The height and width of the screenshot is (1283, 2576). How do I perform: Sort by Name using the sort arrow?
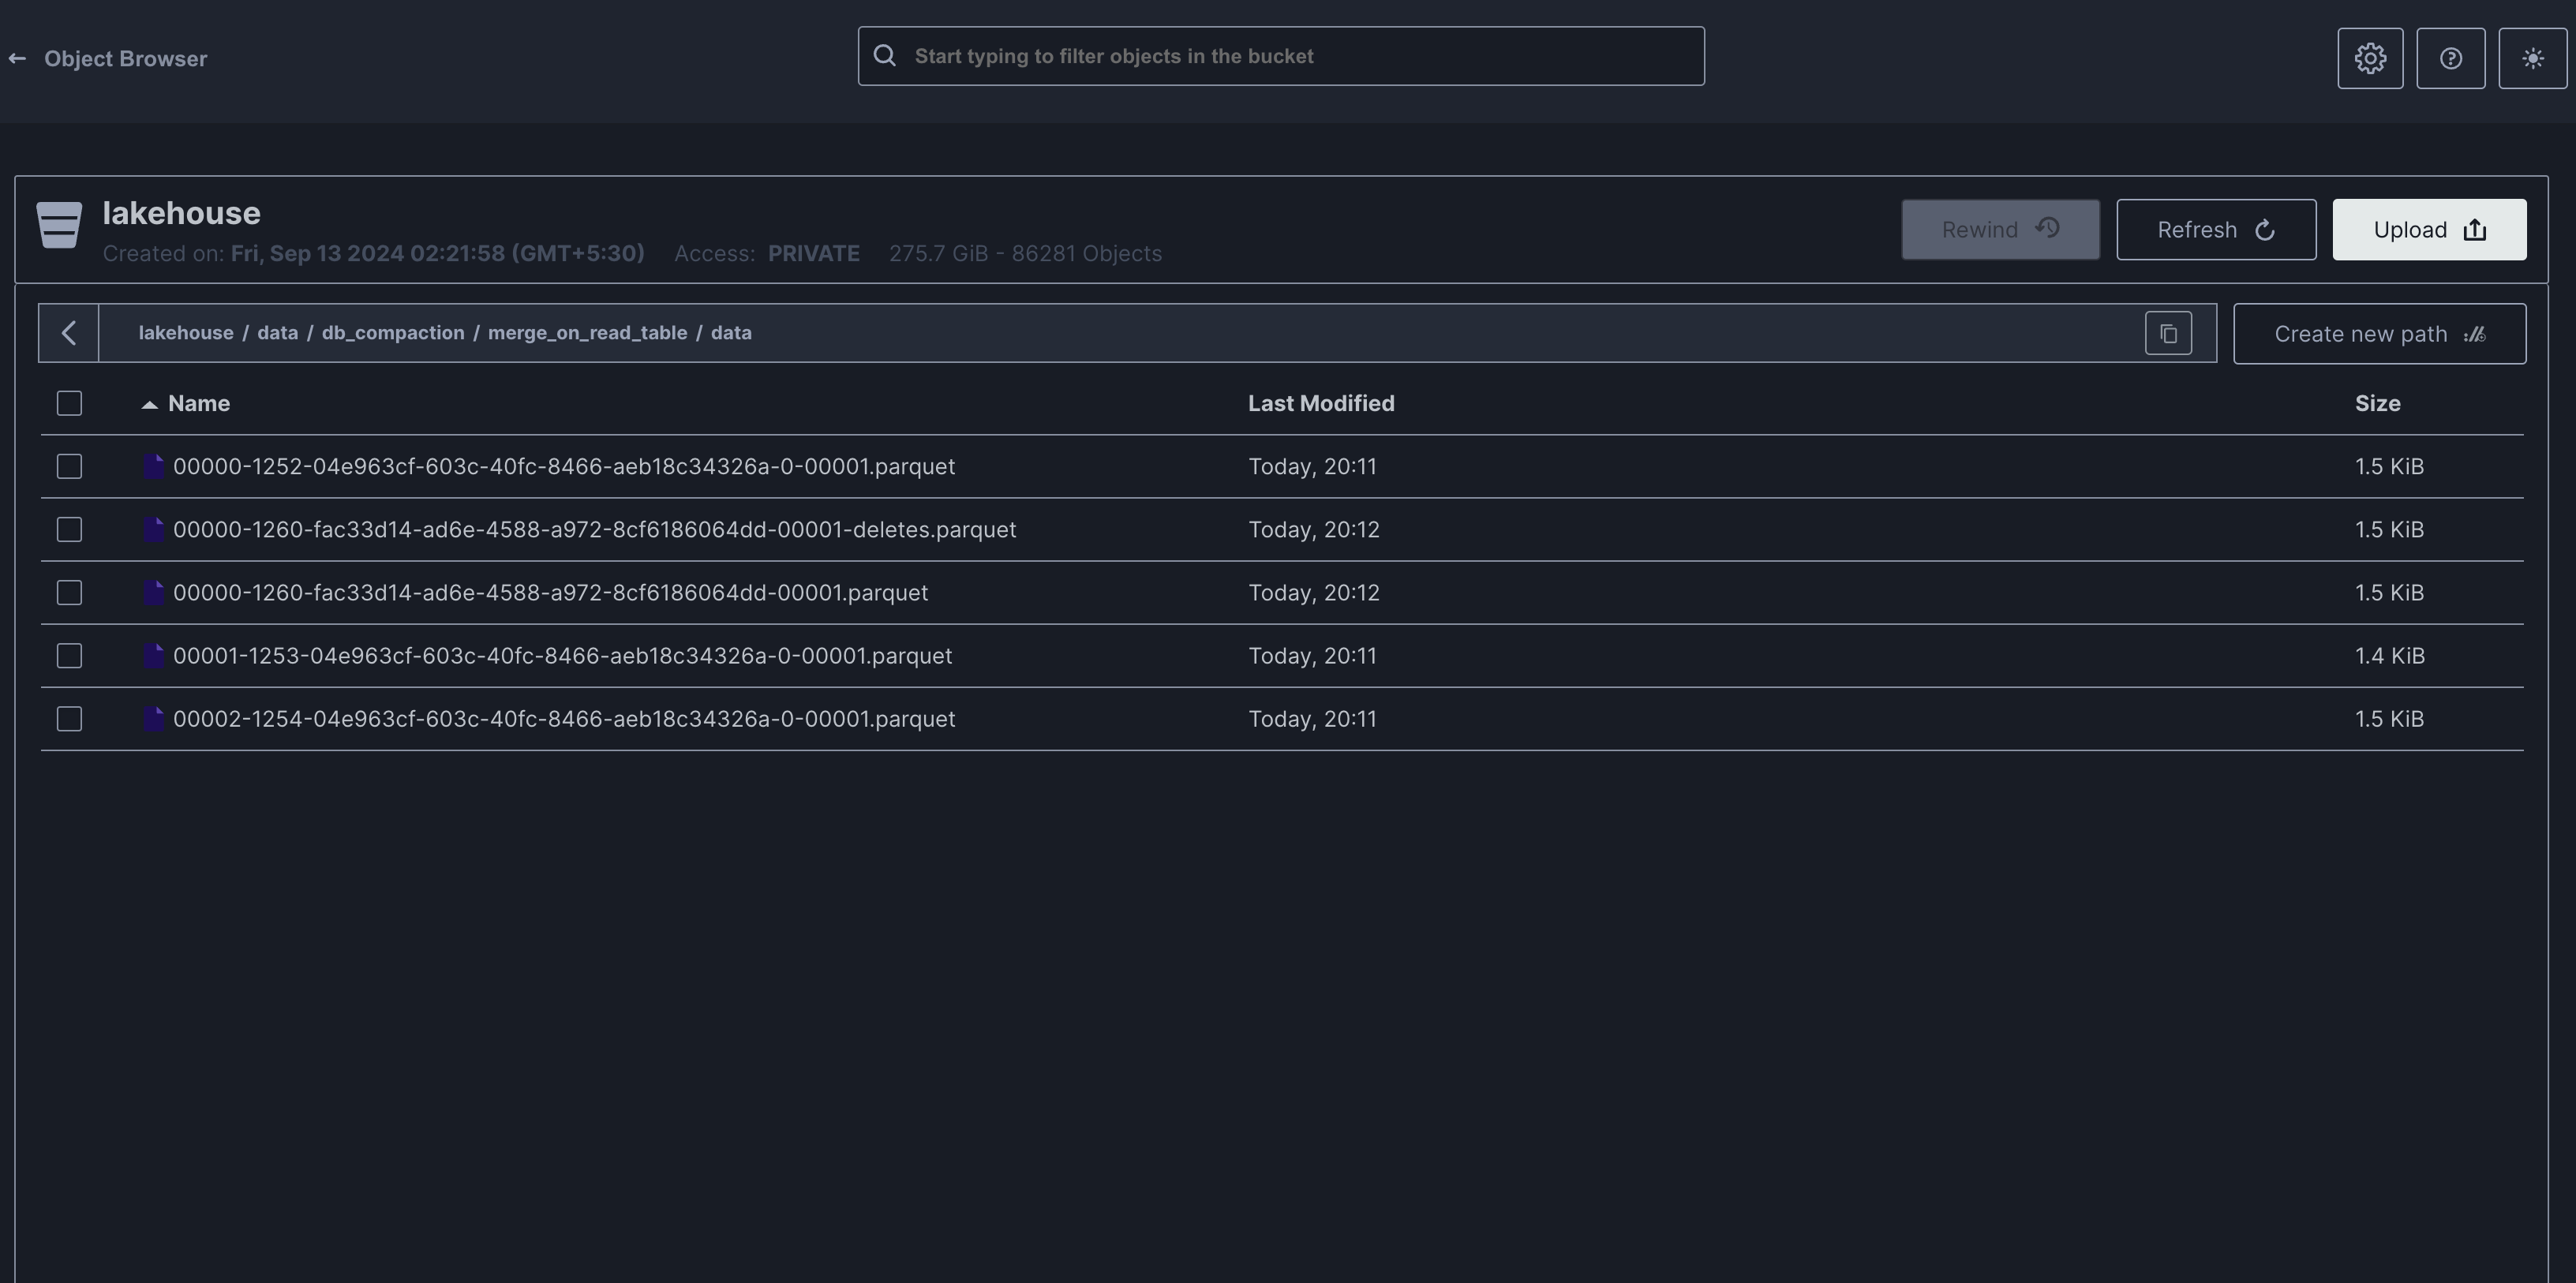(x=150, y=404)
